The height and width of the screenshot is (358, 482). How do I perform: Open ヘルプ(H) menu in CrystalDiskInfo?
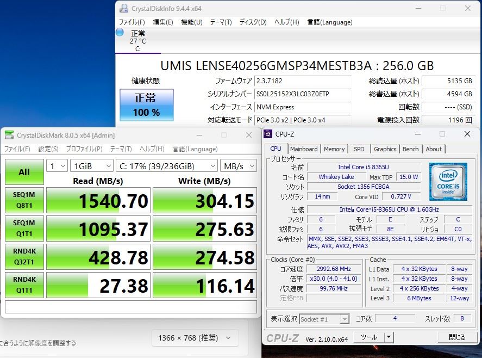[x=287, y=22]
